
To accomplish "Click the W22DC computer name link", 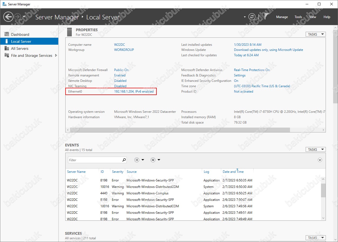I will [x=120, y=45].
